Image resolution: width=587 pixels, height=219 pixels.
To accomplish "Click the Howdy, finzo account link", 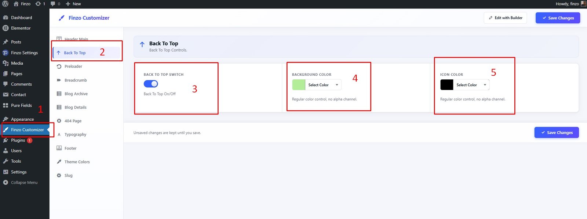I will click(x=571, y=4).
